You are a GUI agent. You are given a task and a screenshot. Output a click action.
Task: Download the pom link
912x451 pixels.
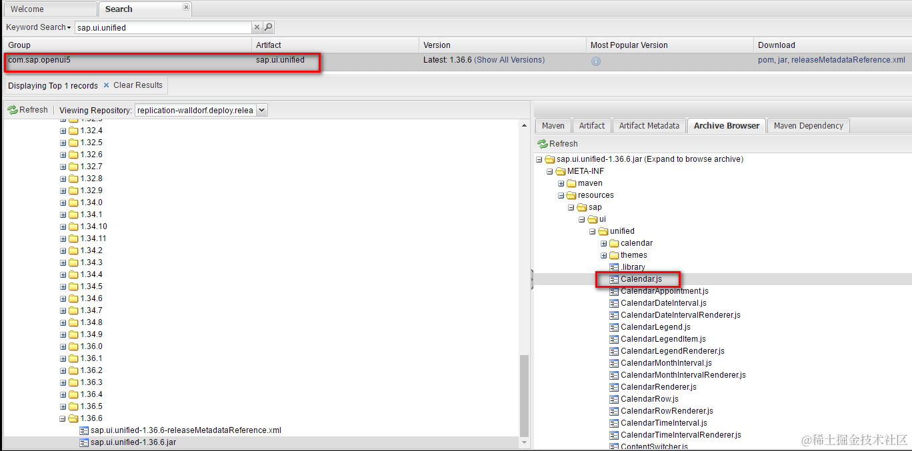pyautogui.click(x=766, y=60)
